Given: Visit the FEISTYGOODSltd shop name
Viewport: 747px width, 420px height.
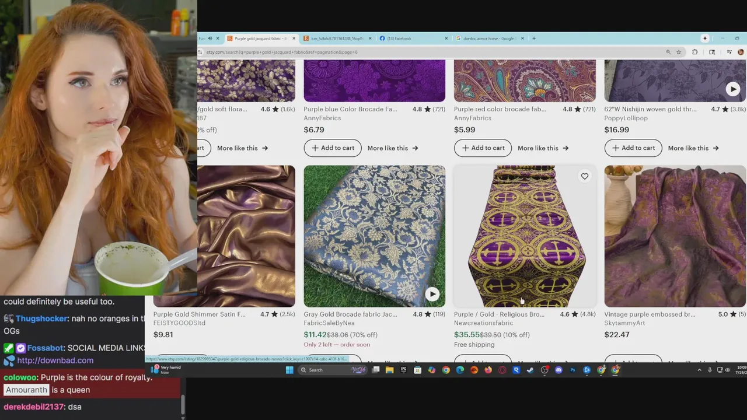Looking at the screenshot, I should pos(179,323).
